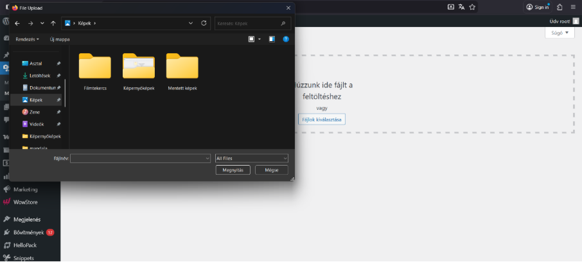The height and width of the screenshot is (262, 582).
Task: Open the file dialog help icon
Action: tap(286, 39)
